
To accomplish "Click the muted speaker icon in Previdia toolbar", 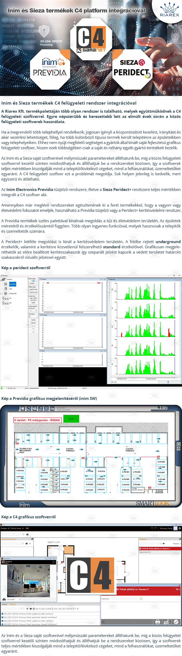I will (x=52, y=409).
